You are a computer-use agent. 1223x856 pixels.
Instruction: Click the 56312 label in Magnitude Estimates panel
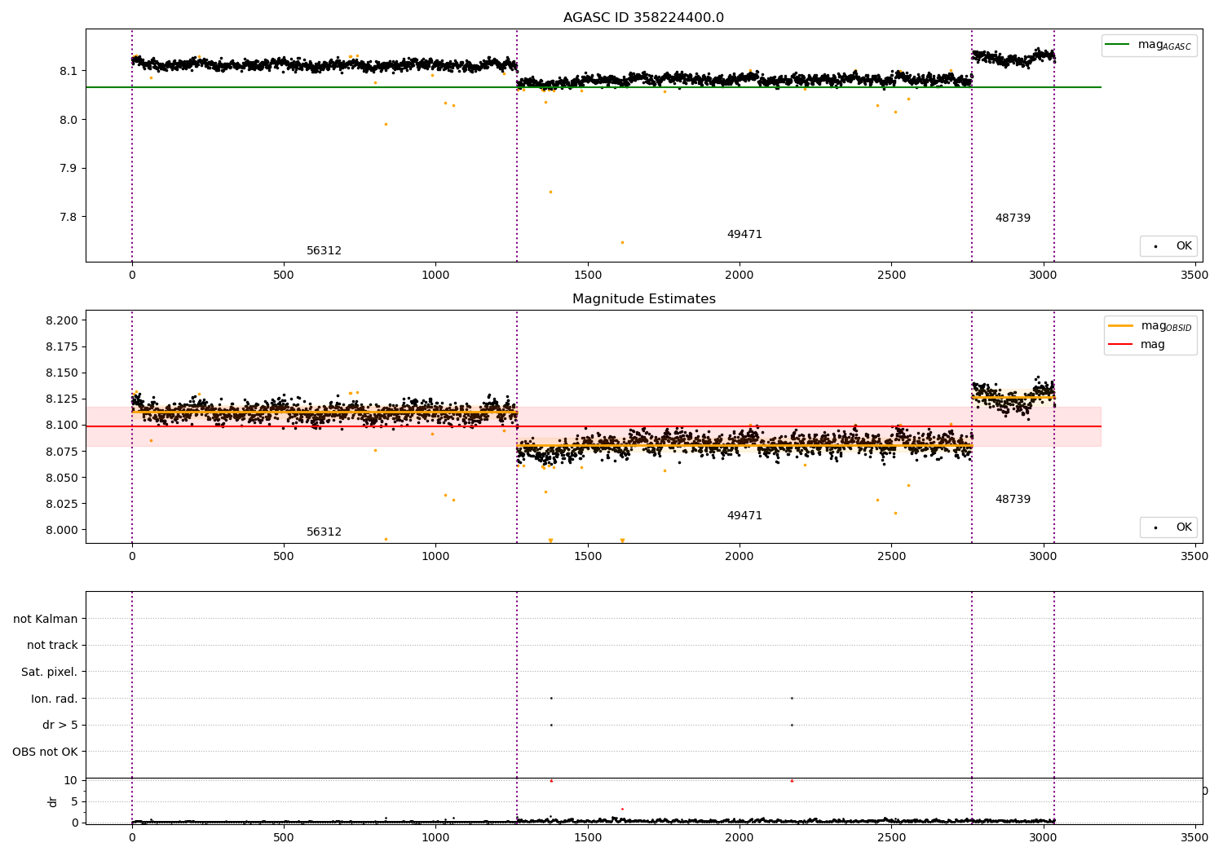click(324, 532)
